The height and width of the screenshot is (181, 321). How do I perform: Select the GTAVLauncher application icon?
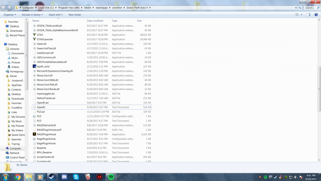(34, 39)
